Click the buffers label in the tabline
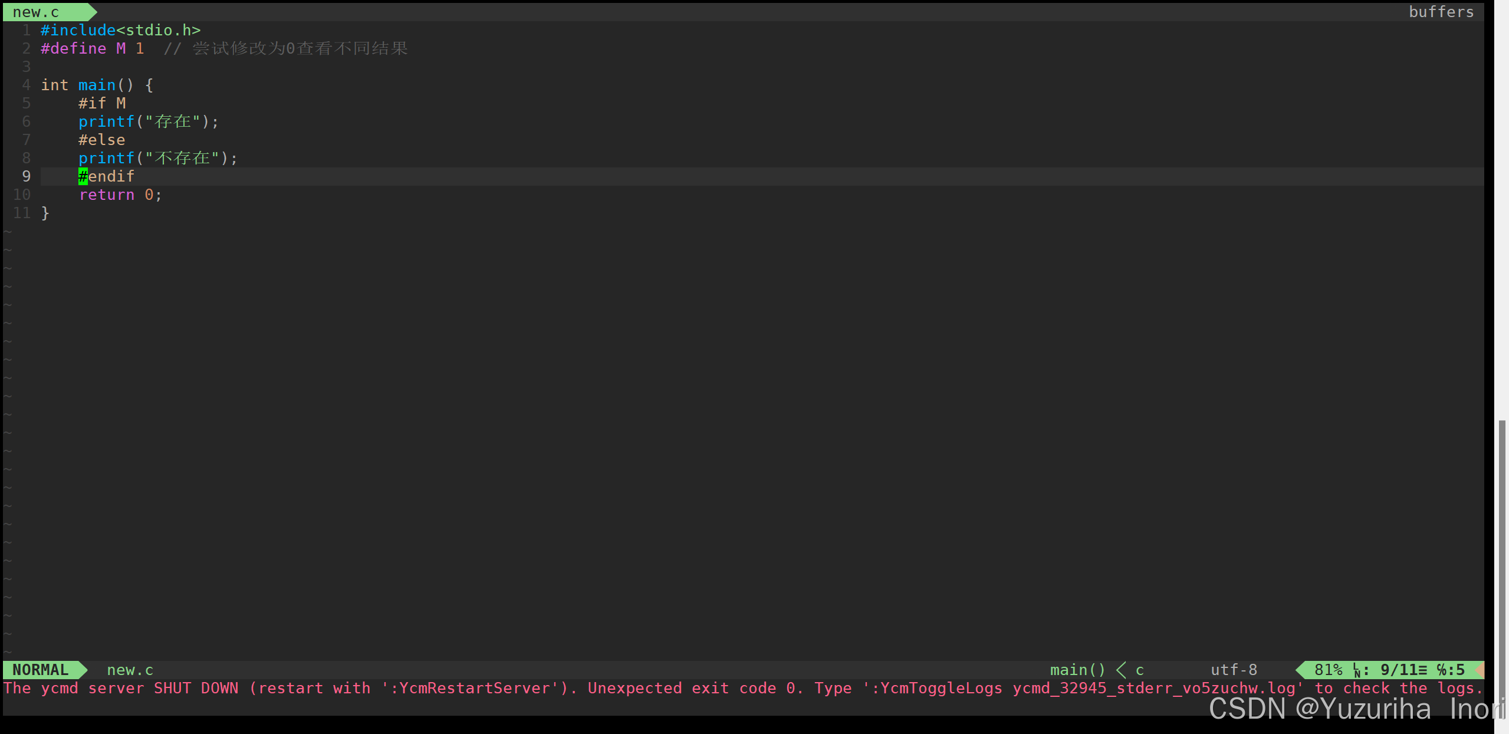The height and width of the screenshot is (734, 1509). point(1441,12)
